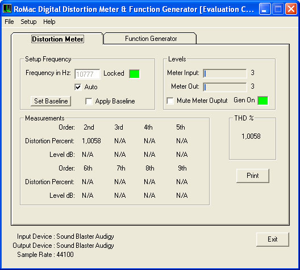
Task: Click the Set Baseline button
Action: click(x=51, y=101)
